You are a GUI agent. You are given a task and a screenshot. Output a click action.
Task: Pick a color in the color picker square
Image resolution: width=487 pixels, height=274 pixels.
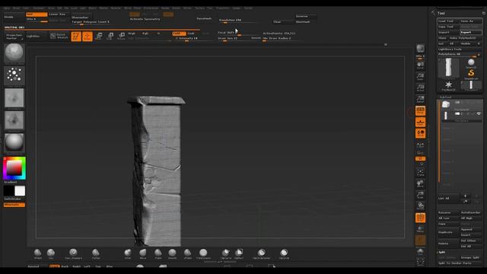tap(14, 168)
